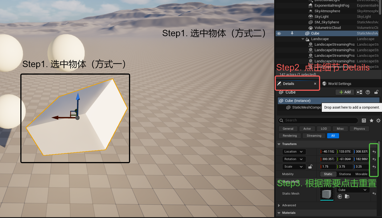
Task: Open the Location dropdown
Action: (294, 152)
